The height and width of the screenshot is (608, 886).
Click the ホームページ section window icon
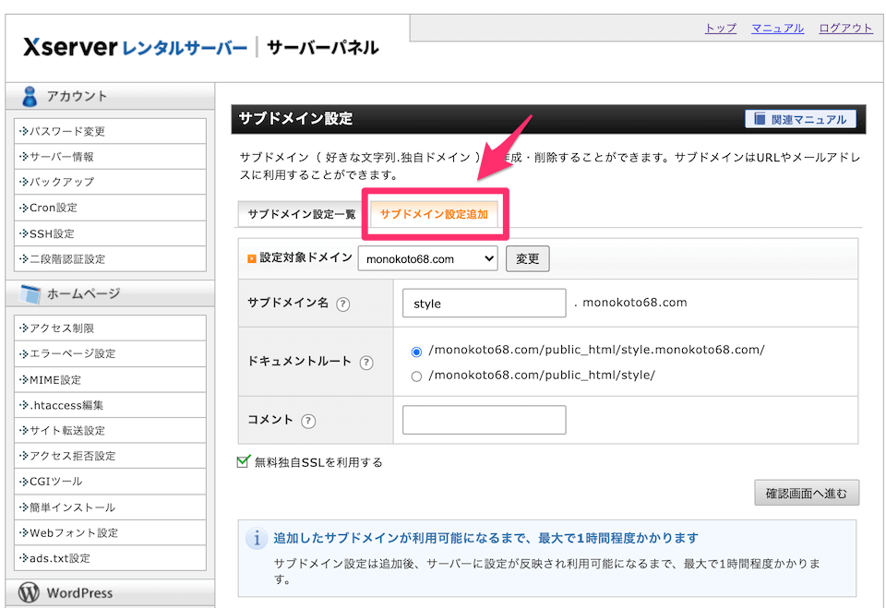(30, 294)
